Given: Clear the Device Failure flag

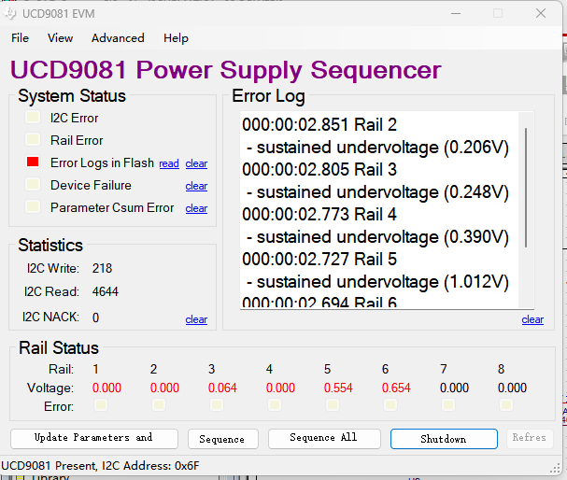Looking at the screenshot, I should pos(196,186).
